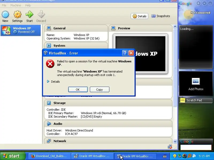The width and height of the screenshot is (214, 160).
Task: Open the Machine menu
Action: (x=16, y=5)
